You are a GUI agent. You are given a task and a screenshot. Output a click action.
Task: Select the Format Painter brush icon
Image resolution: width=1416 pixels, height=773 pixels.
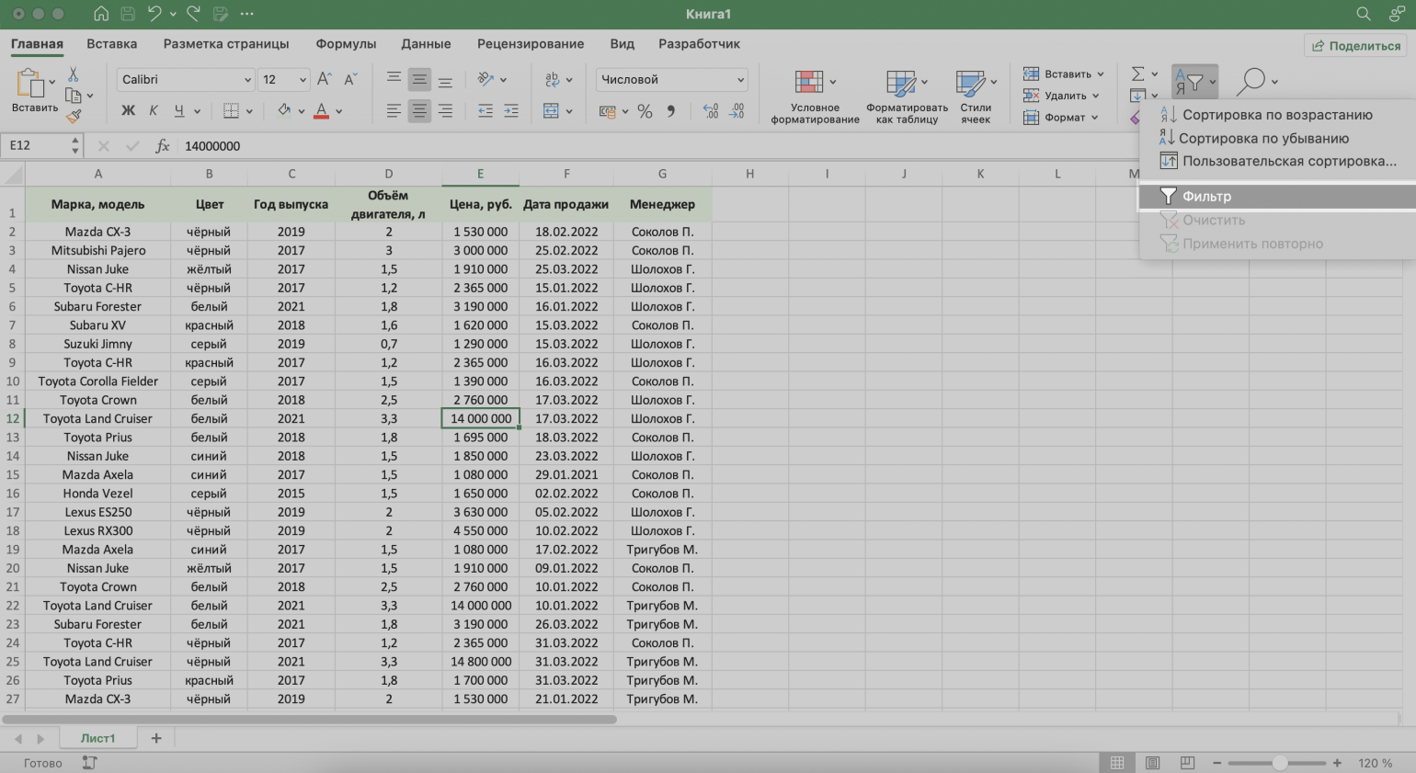pos(74,116)
